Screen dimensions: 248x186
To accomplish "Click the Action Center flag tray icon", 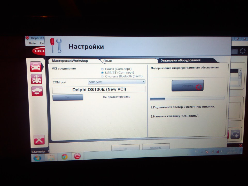I will click(207, 152).
